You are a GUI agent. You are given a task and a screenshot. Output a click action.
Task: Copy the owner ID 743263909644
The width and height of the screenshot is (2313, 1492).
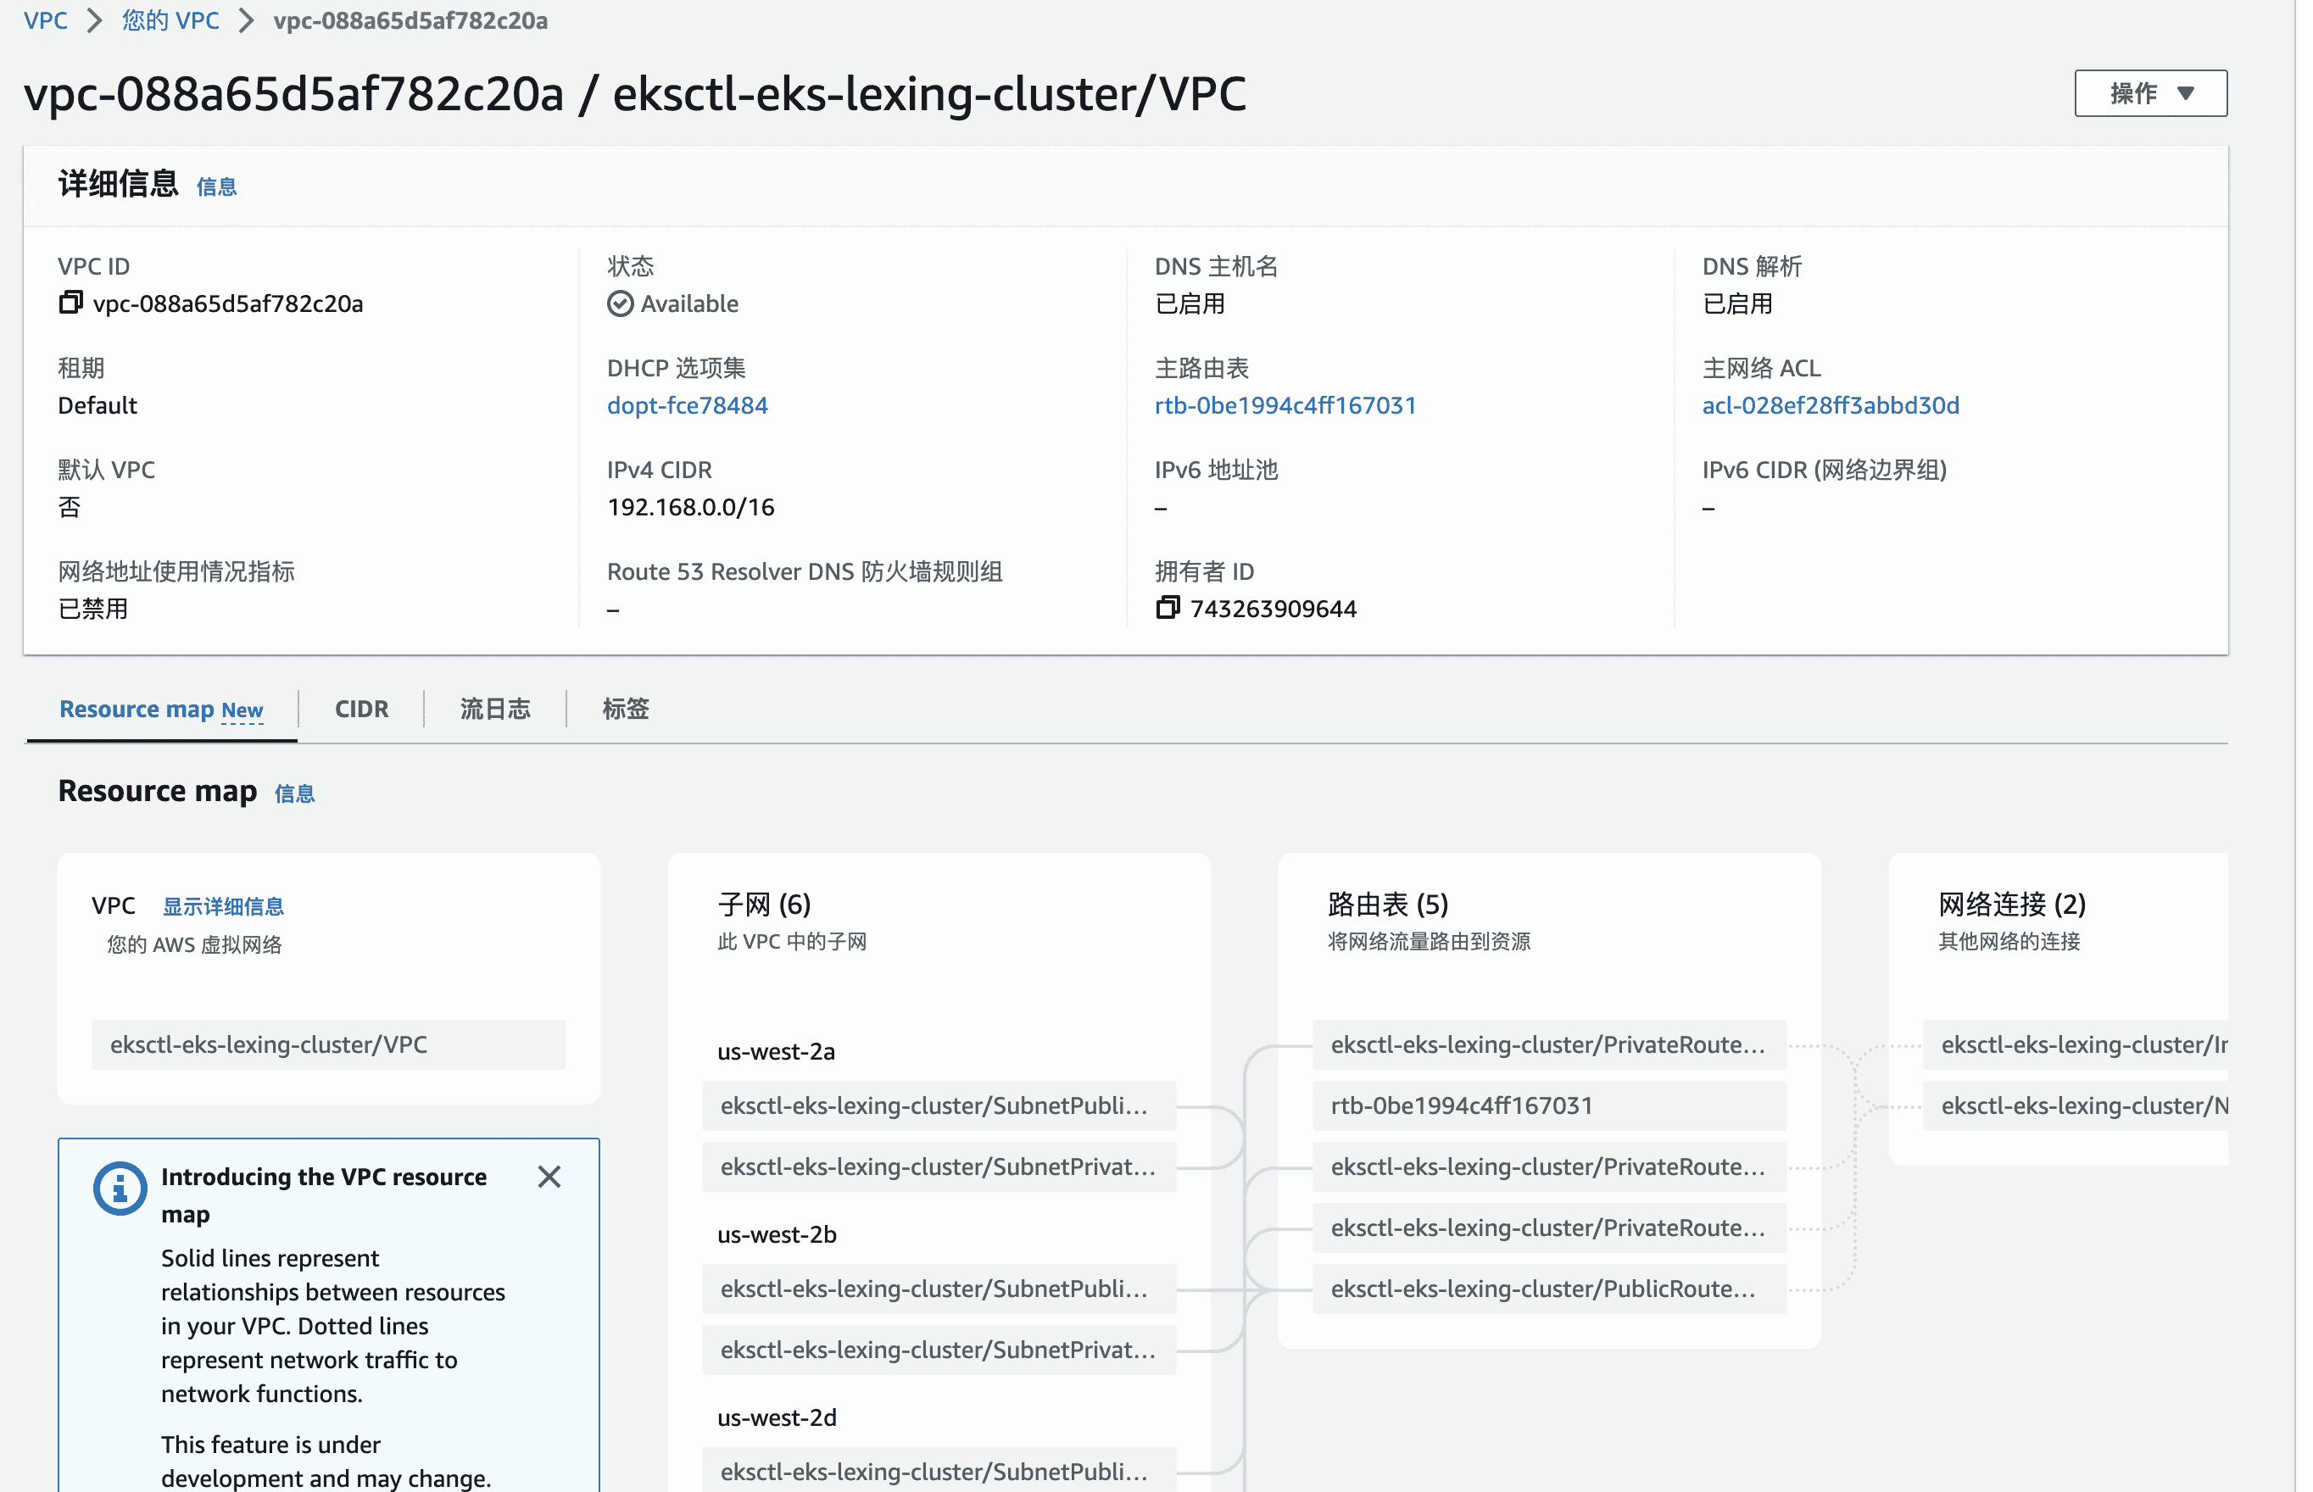point(1168,609)
